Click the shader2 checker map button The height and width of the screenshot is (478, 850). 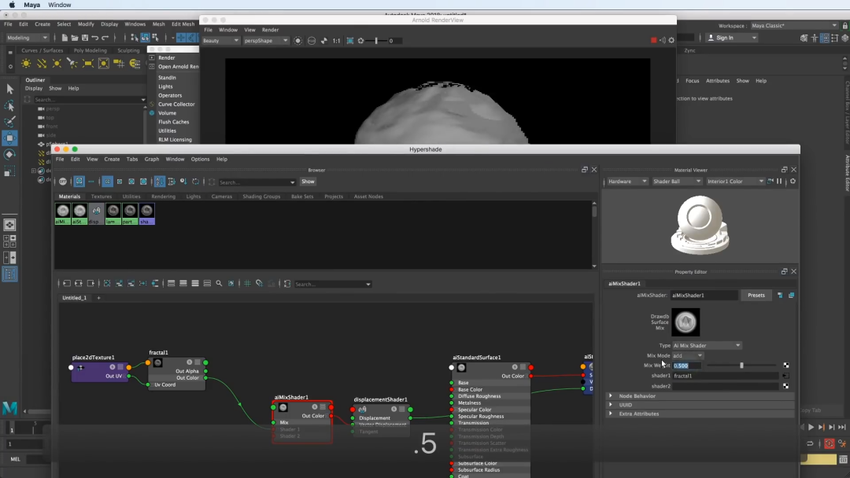coord(786,386)
